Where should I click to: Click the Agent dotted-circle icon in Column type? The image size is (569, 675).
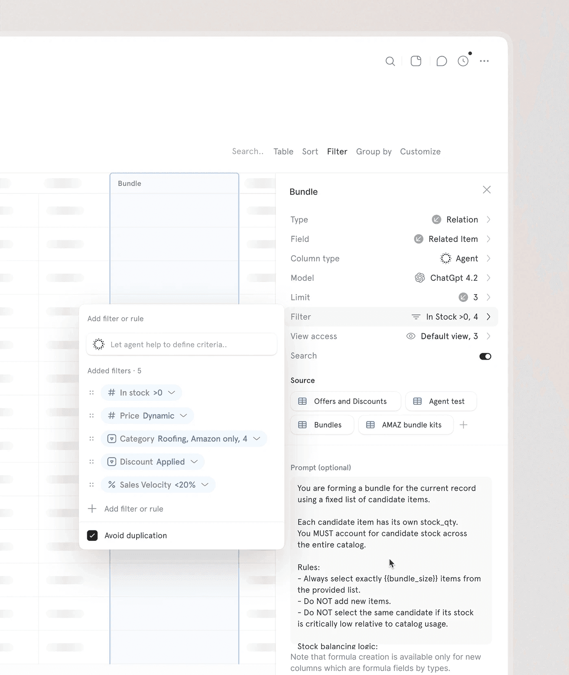pos(445,258)
